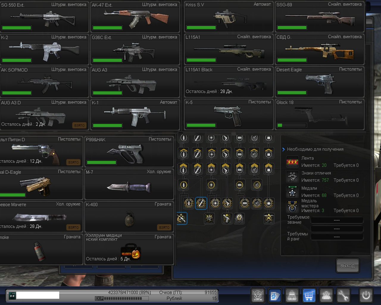Select the K-2 assault rifle card

click(x=44, y=49)
